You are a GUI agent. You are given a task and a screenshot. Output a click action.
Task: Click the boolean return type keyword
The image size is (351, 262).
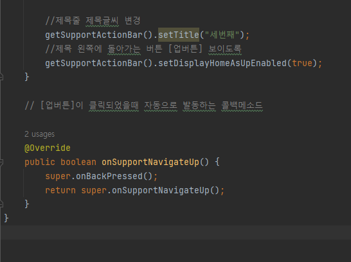click(78, 162)
